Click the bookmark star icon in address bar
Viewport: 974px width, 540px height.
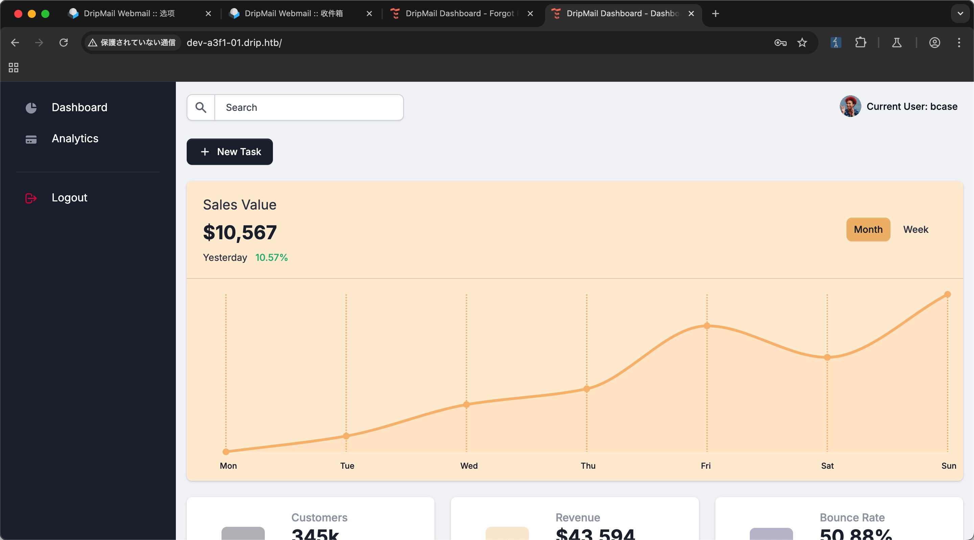802,43
